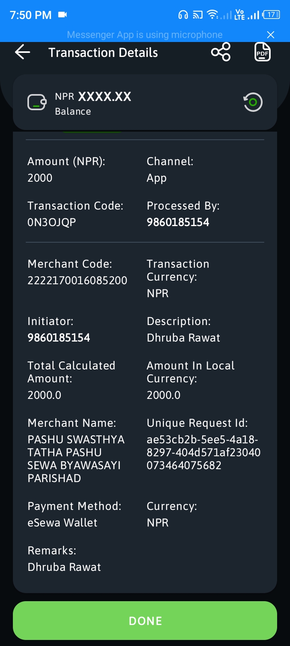
Task: Tap the battery indicator icon
Action: pyautogui.click(x=271, y=15)
